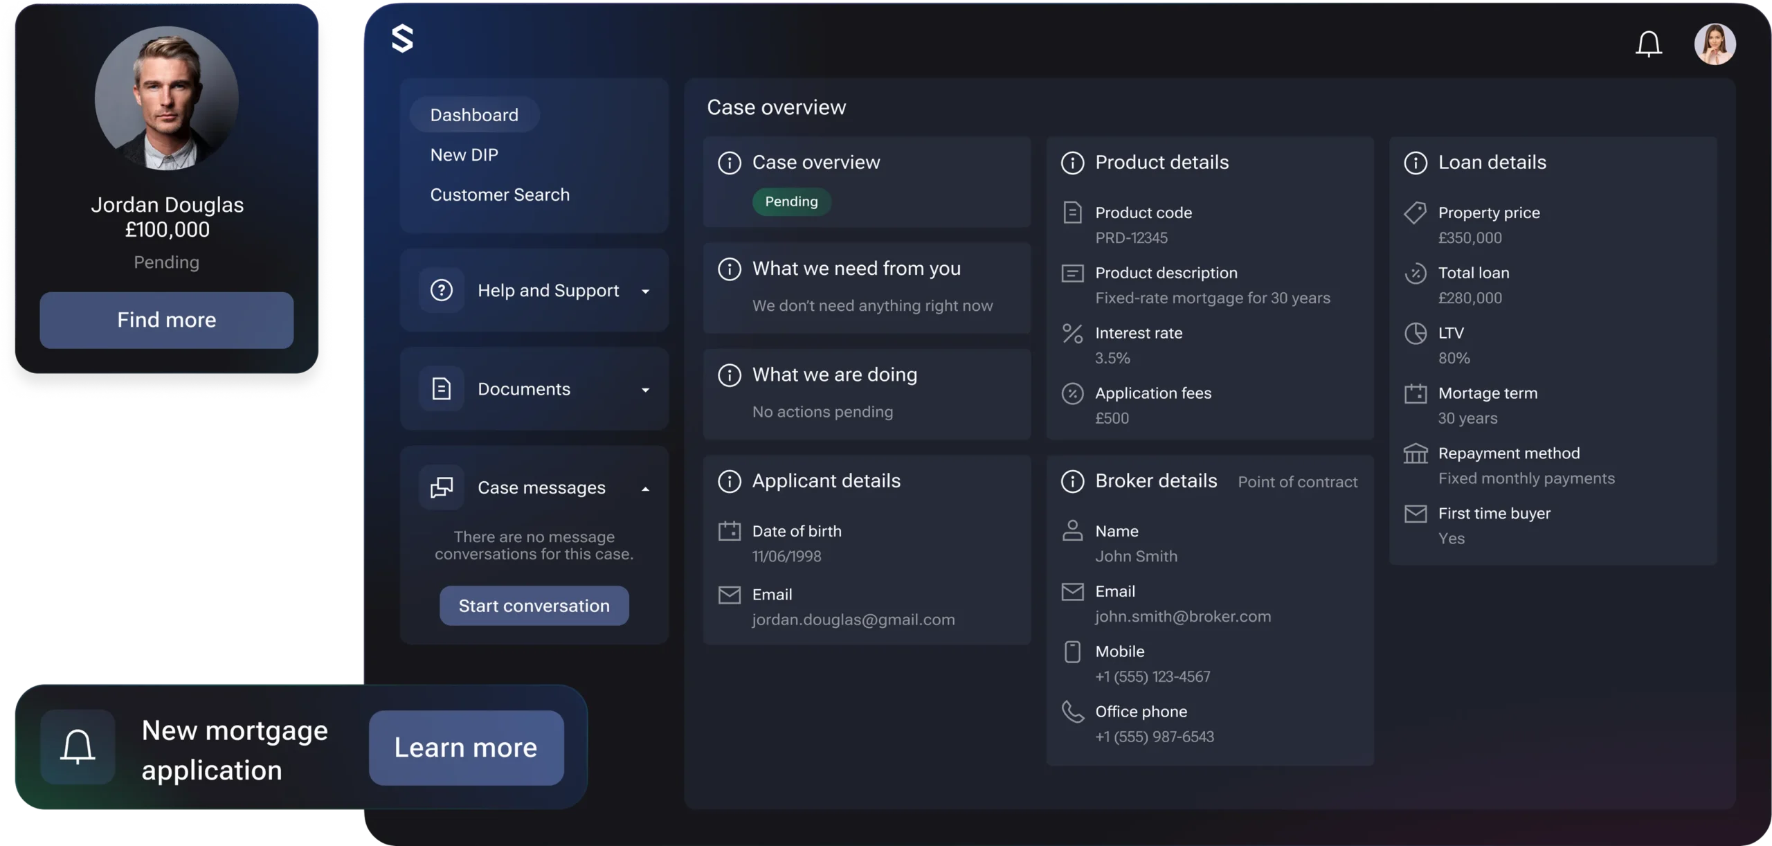
Task: Go to Customer Search
Action: coord(500,195)
